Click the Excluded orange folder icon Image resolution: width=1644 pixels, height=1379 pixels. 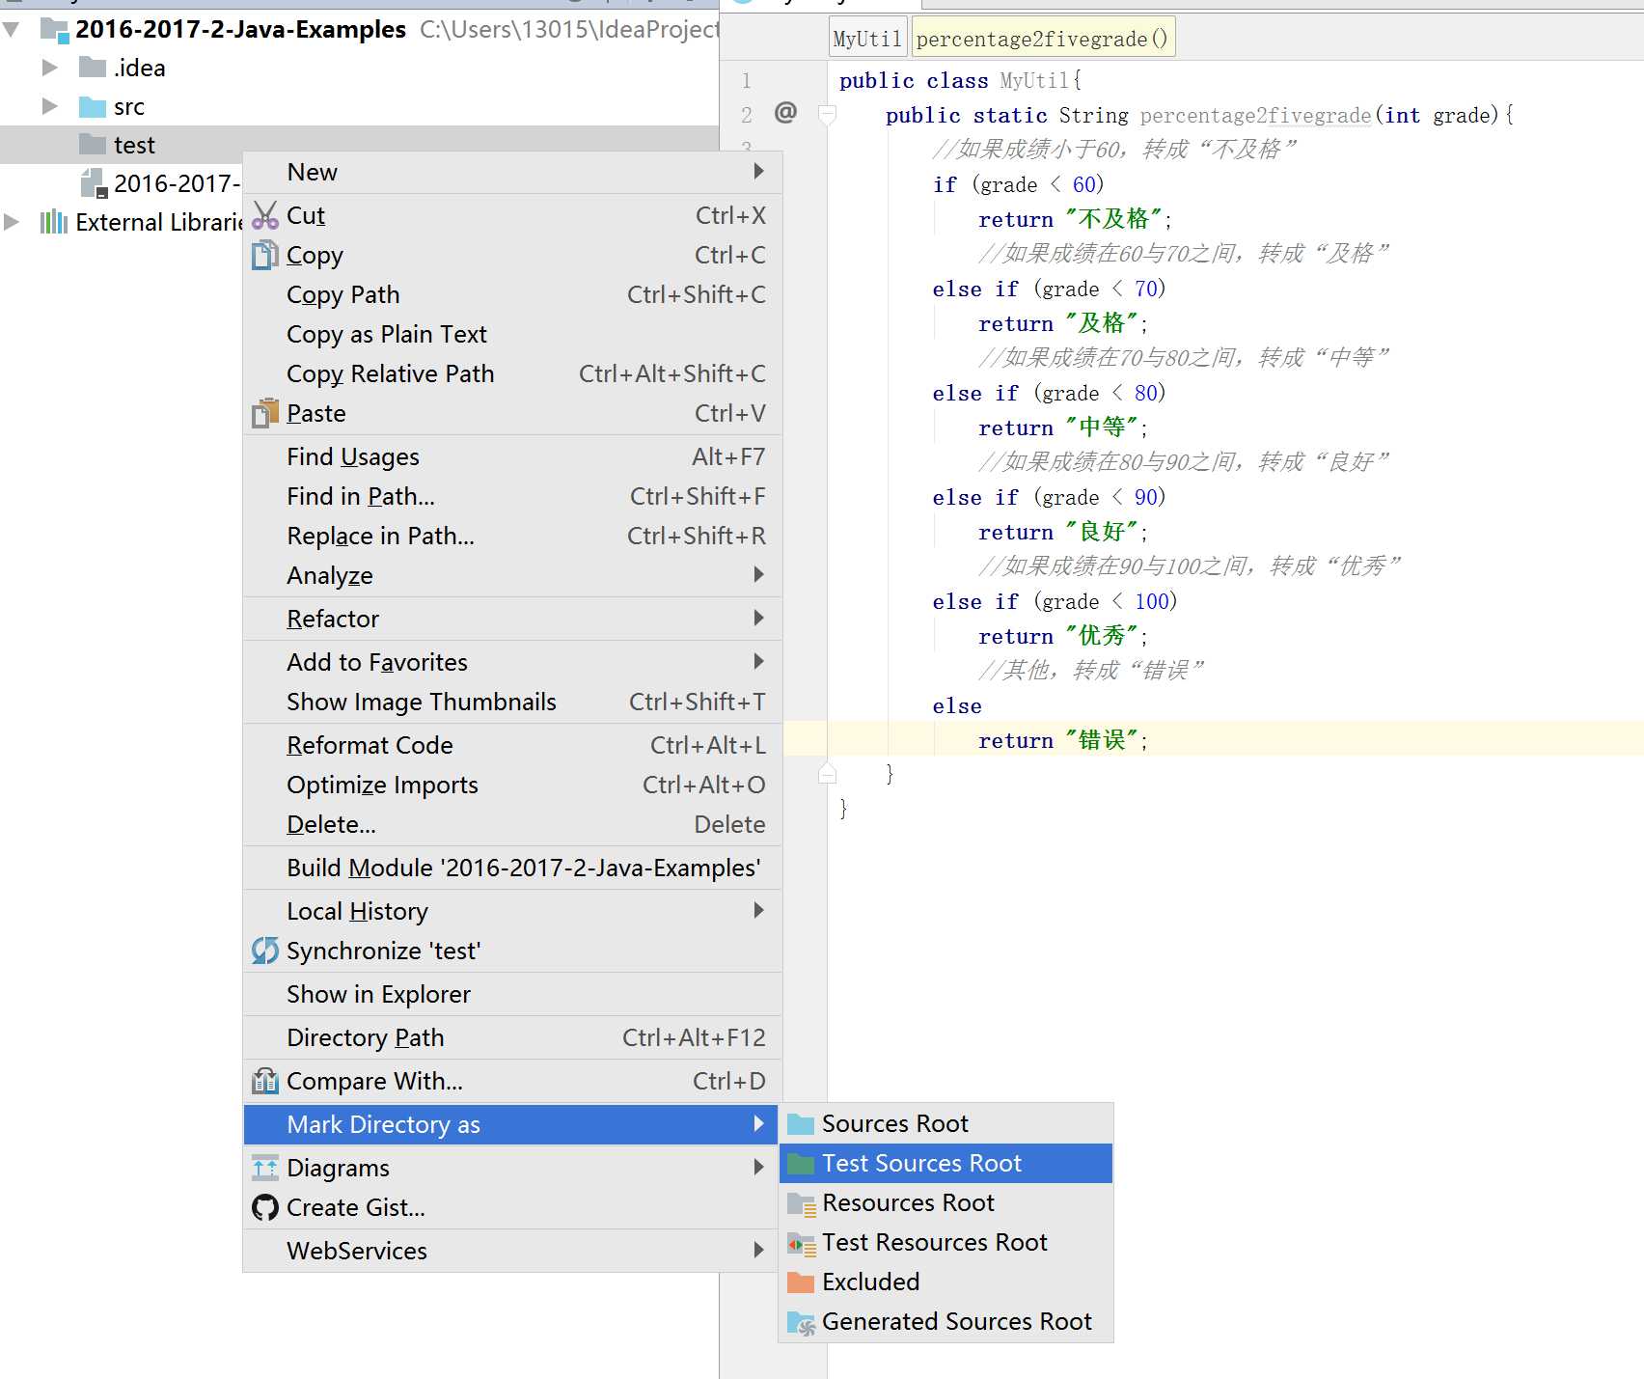(801, 1282)
